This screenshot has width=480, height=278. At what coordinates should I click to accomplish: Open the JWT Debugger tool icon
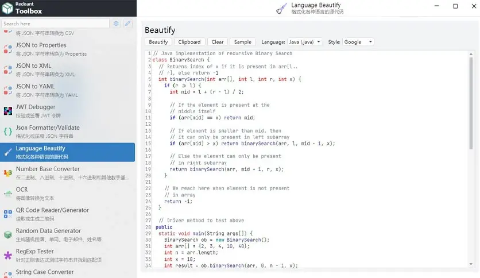click(8, 111)
